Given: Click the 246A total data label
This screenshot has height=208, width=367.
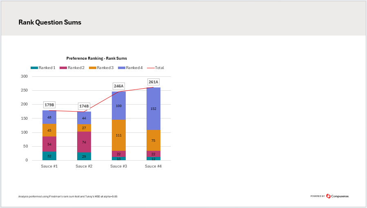Looking at the screenshot, I should point(118,86).
